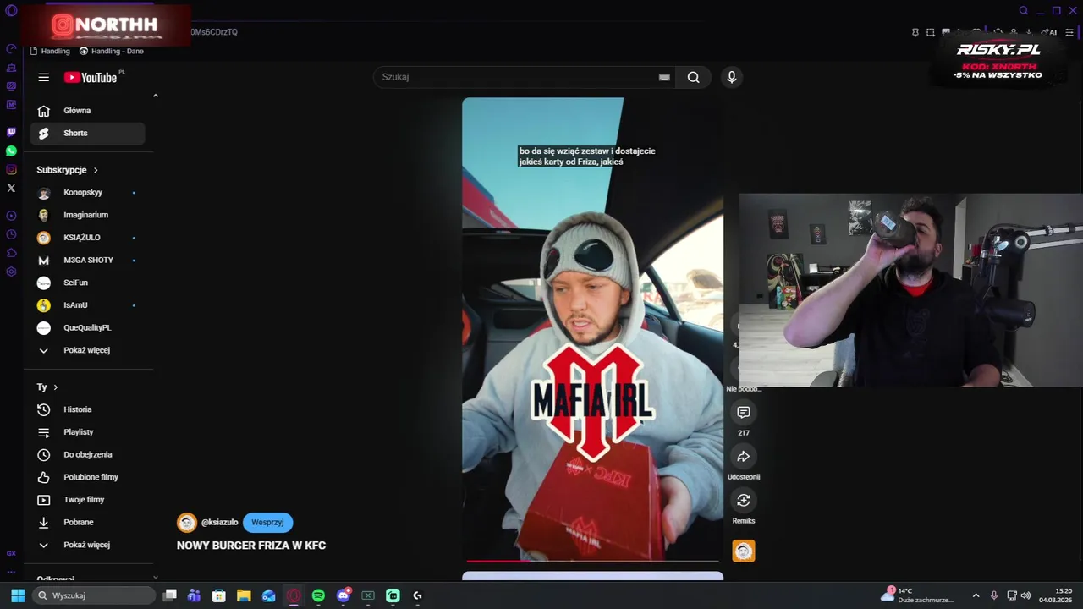Screen dimensions: 1083x609
Task: Open comments showing 217
Action: point(744,412)
